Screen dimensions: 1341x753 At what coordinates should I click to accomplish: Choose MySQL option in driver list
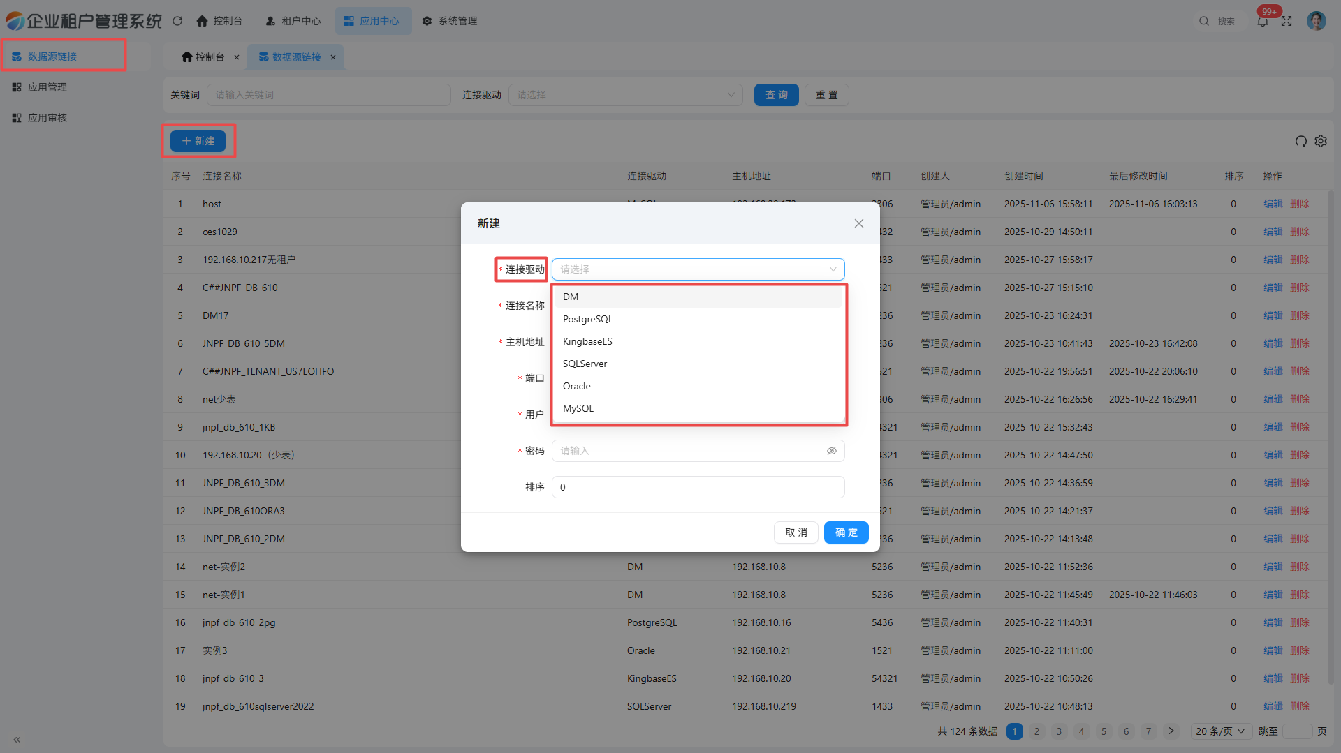pyautogui.click(x=578, y=408)
